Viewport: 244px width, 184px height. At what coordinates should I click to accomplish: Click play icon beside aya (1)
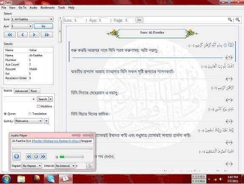pos(225,45)
